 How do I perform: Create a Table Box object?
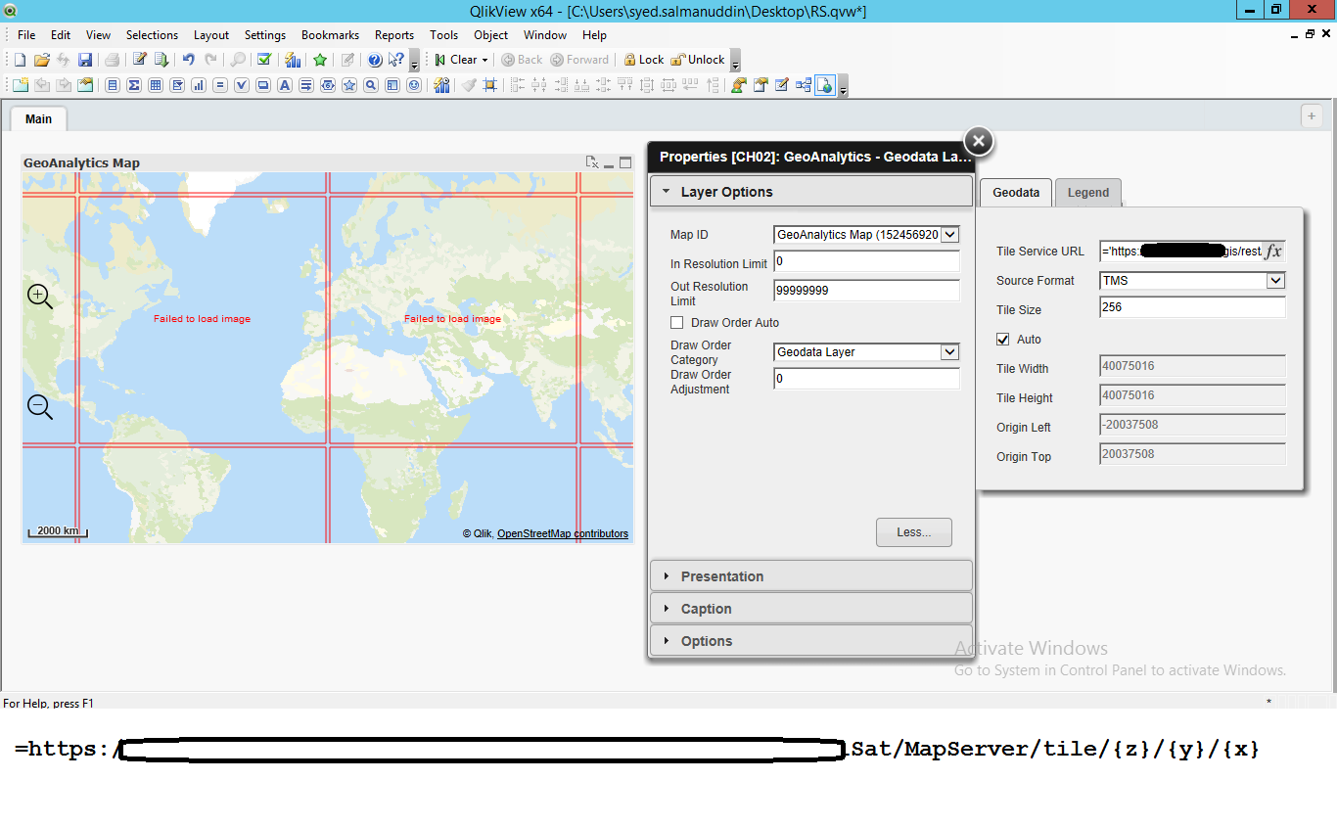click(156, 85)
